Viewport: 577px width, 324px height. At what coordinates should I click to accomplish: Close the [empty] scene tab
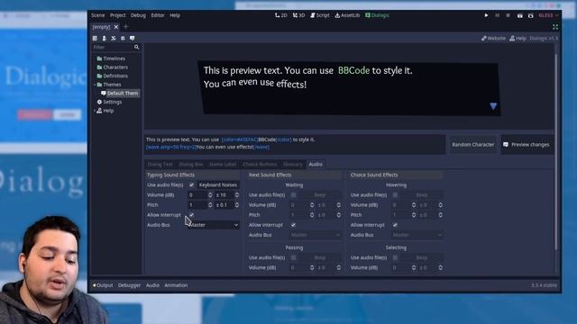point(116,27)
